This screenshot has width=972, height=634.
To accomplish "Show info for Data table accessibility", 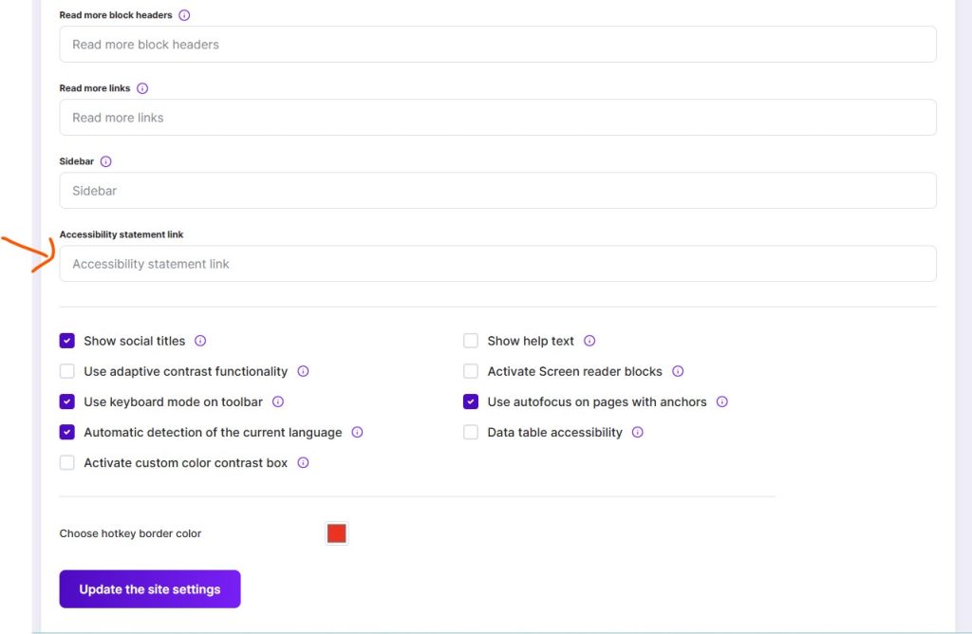I will point(638,432).
